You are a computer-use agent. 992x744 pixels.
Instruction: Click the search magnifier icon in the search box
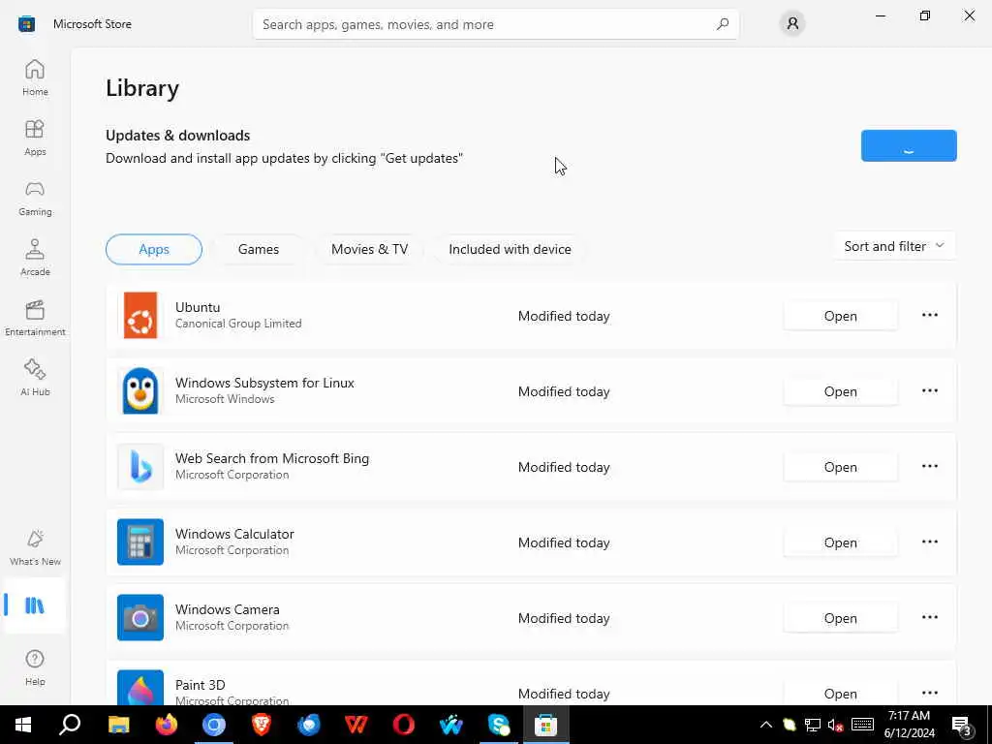723,24
